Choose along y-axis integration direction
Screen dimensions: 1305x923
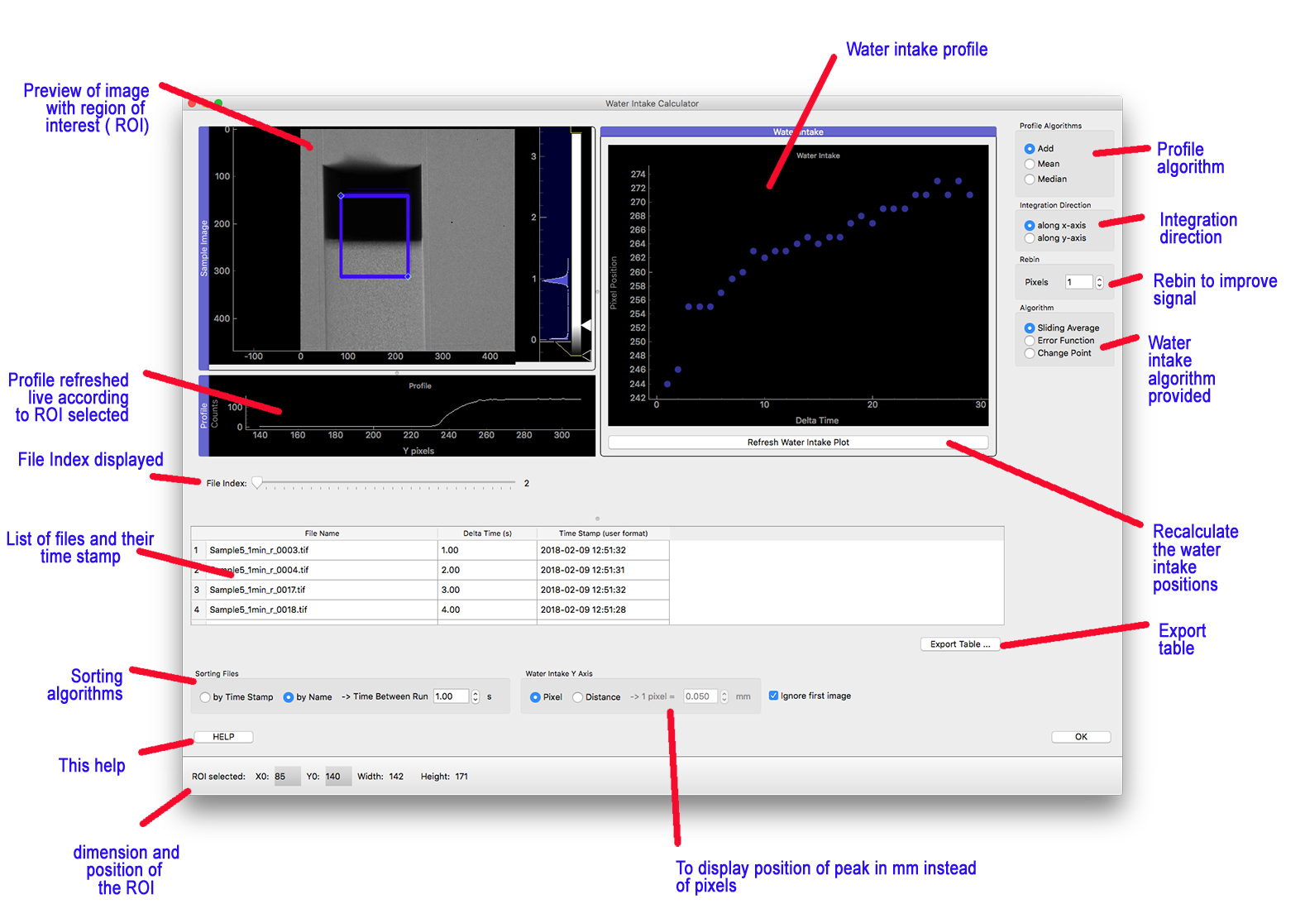point(1030,238)
